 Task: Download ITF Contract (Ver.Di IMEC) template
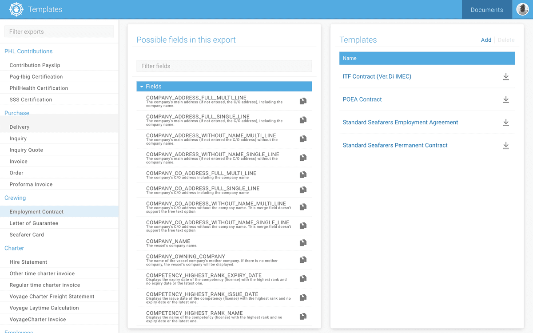click(x=505, y=77)
